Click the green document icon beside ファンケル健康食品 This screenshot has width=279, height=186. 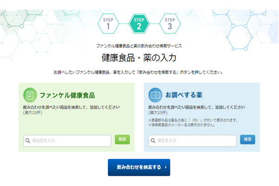click(30, 95)
